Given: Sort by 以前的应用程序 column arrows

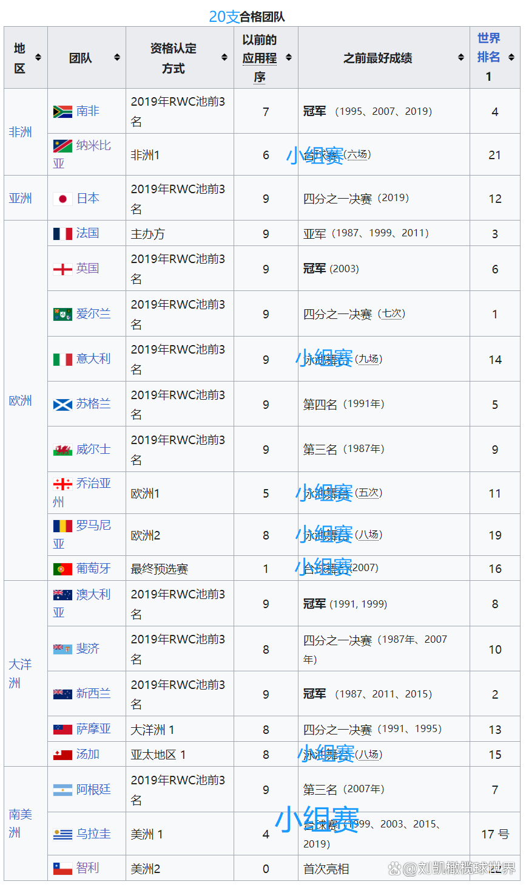Looking at the screenshot, I should pyautogui.click(x=289, y=58).
